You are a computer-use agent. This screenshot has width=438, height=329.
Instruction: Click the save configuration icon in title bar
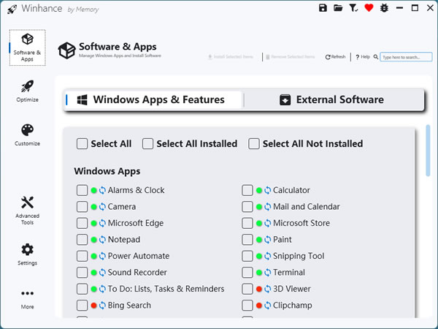point(323,9)
